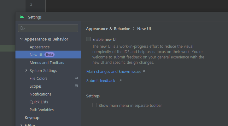This screenshot has width=228, height=126.
Task: Open Menus and Toolbars settings
Action: coord(47,63)
